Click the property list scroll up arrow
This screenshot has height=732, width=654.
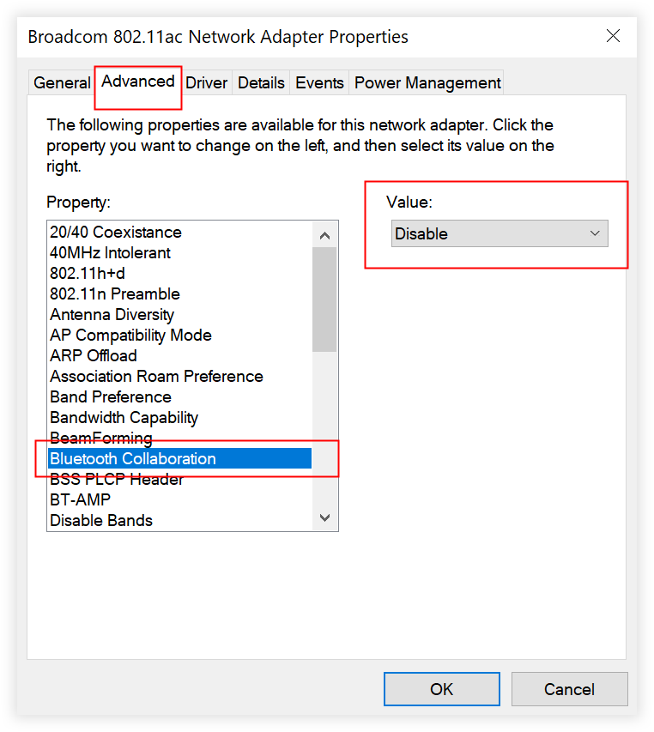tap(325, 235)
